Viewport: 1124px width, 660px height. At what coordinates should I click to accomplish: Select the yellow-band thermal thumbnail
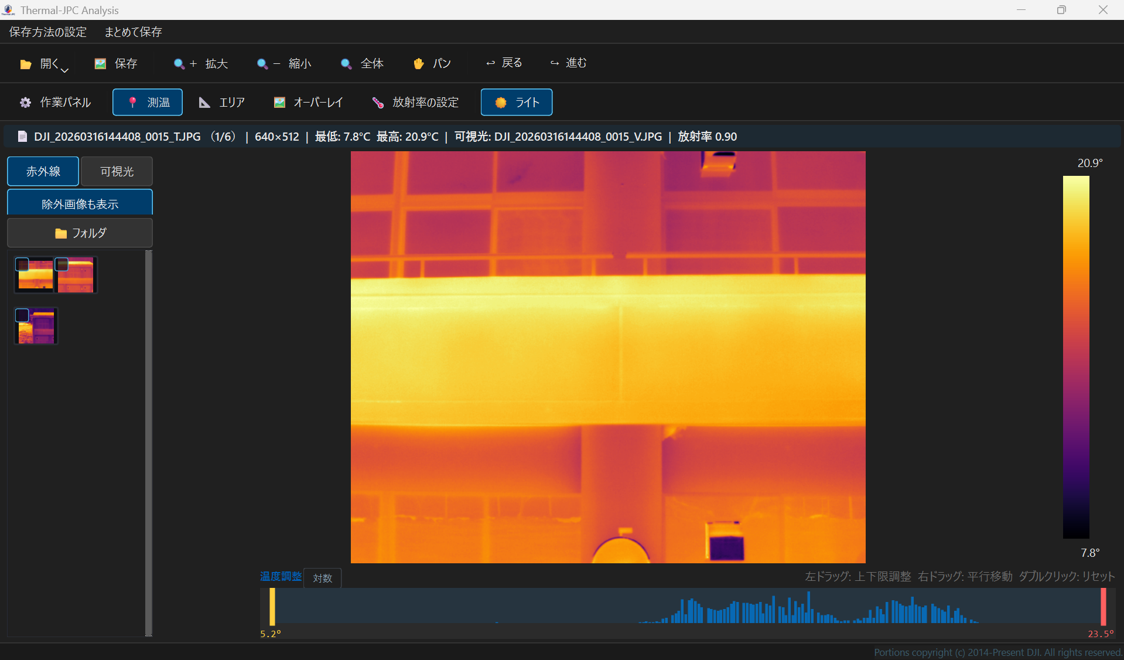click(35, 275)
